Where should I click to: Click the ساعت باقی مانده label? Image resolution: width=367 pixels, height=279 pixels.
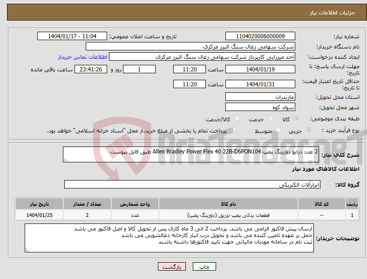pos(52,70)
